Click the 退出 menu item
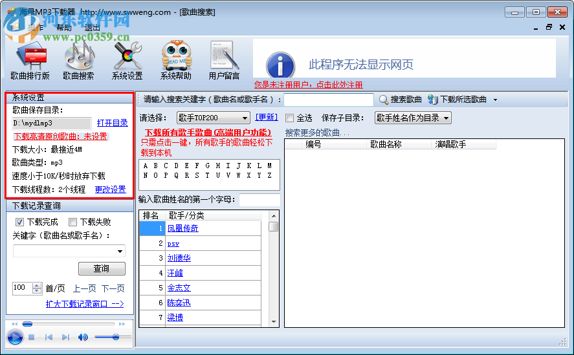Screen dimensions: 574x355 93,28
